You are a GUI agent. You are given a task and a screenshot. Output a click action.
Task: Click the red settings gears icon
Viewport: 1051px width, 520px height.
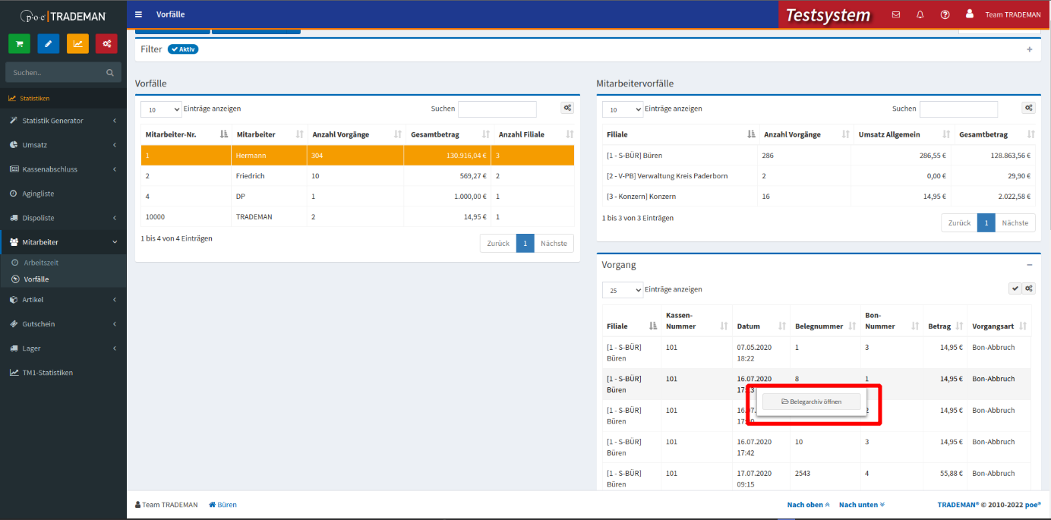[106, 44]
